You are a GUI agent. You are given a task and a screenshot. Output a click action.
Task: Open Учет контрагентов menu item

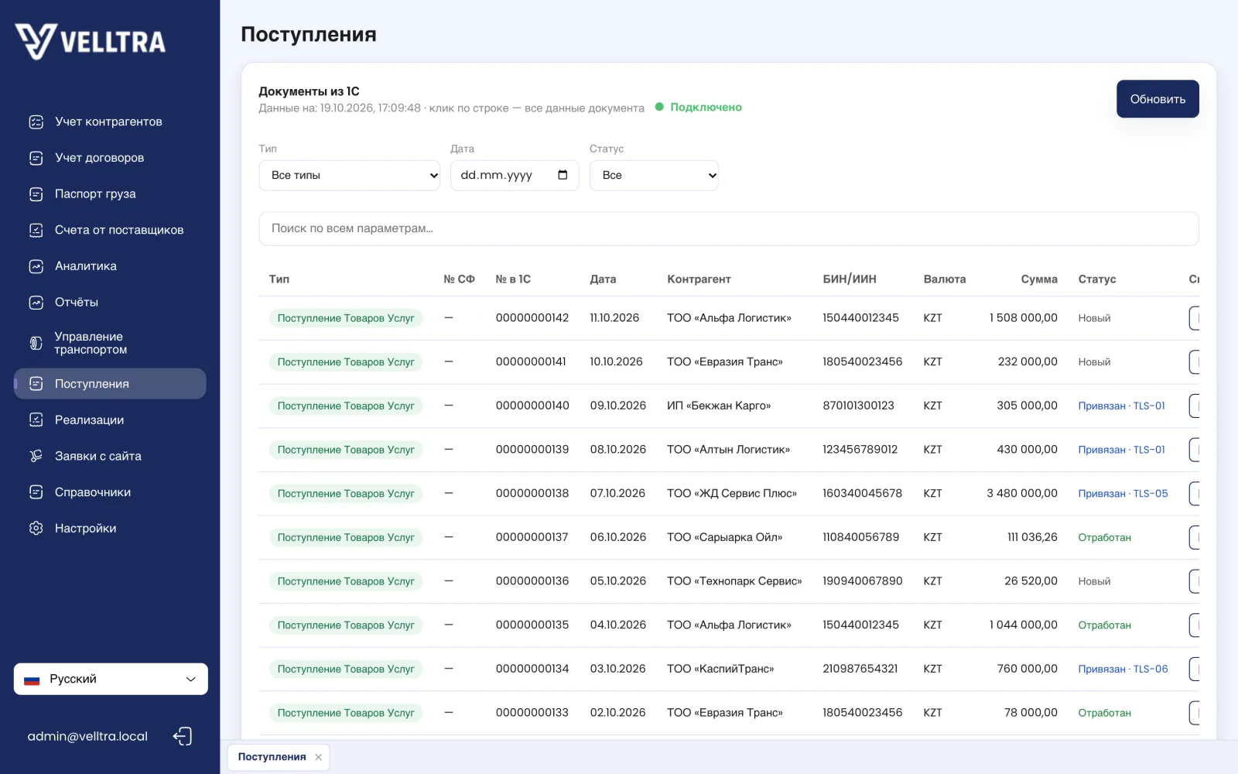110,122
